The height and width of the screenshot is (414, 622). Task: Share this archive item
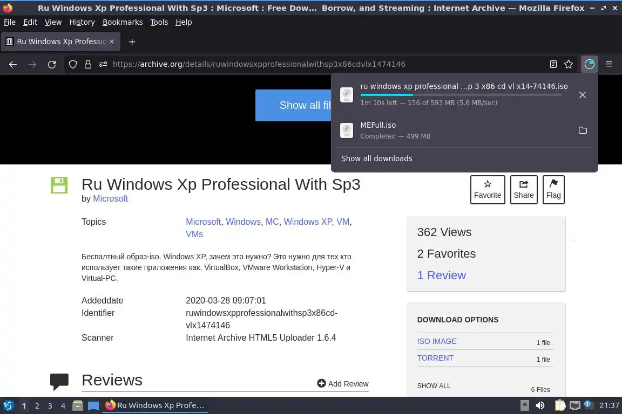pyautogui.click(x=524, y=190)
